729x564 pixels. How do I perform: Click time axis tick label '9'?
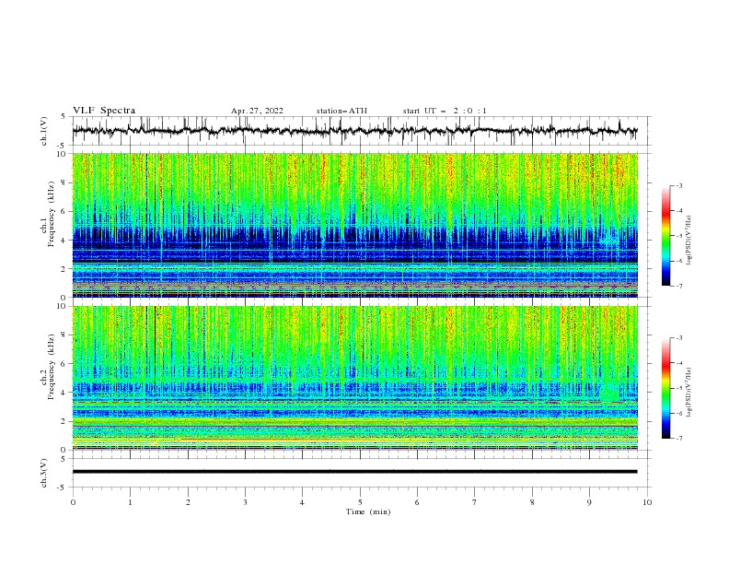coord(589,502)
